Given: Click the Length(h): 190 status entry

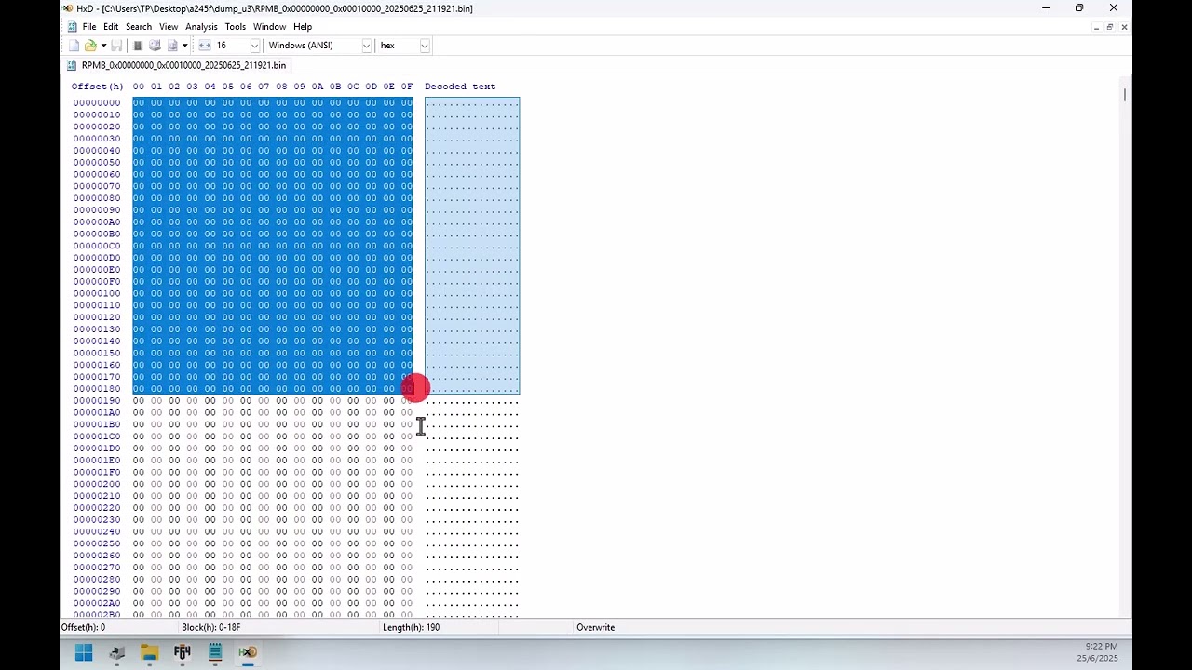Looking at the screenshot, I should tap(411, 627).
